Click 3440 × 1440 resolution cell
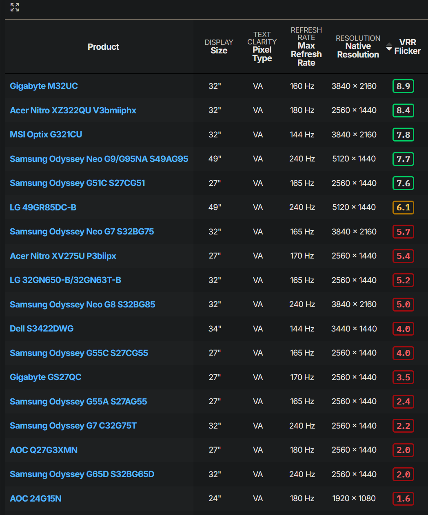 pyautogui.click(x=354, y=329)
